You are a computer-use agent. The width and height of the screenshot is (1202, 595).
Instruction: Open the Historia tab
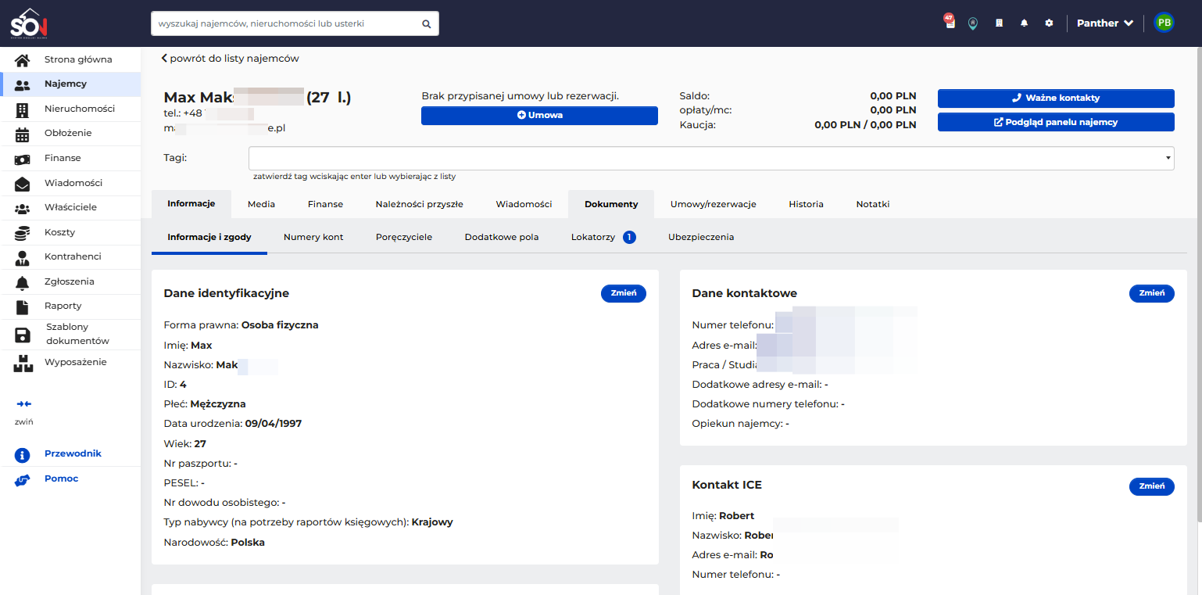806,204
